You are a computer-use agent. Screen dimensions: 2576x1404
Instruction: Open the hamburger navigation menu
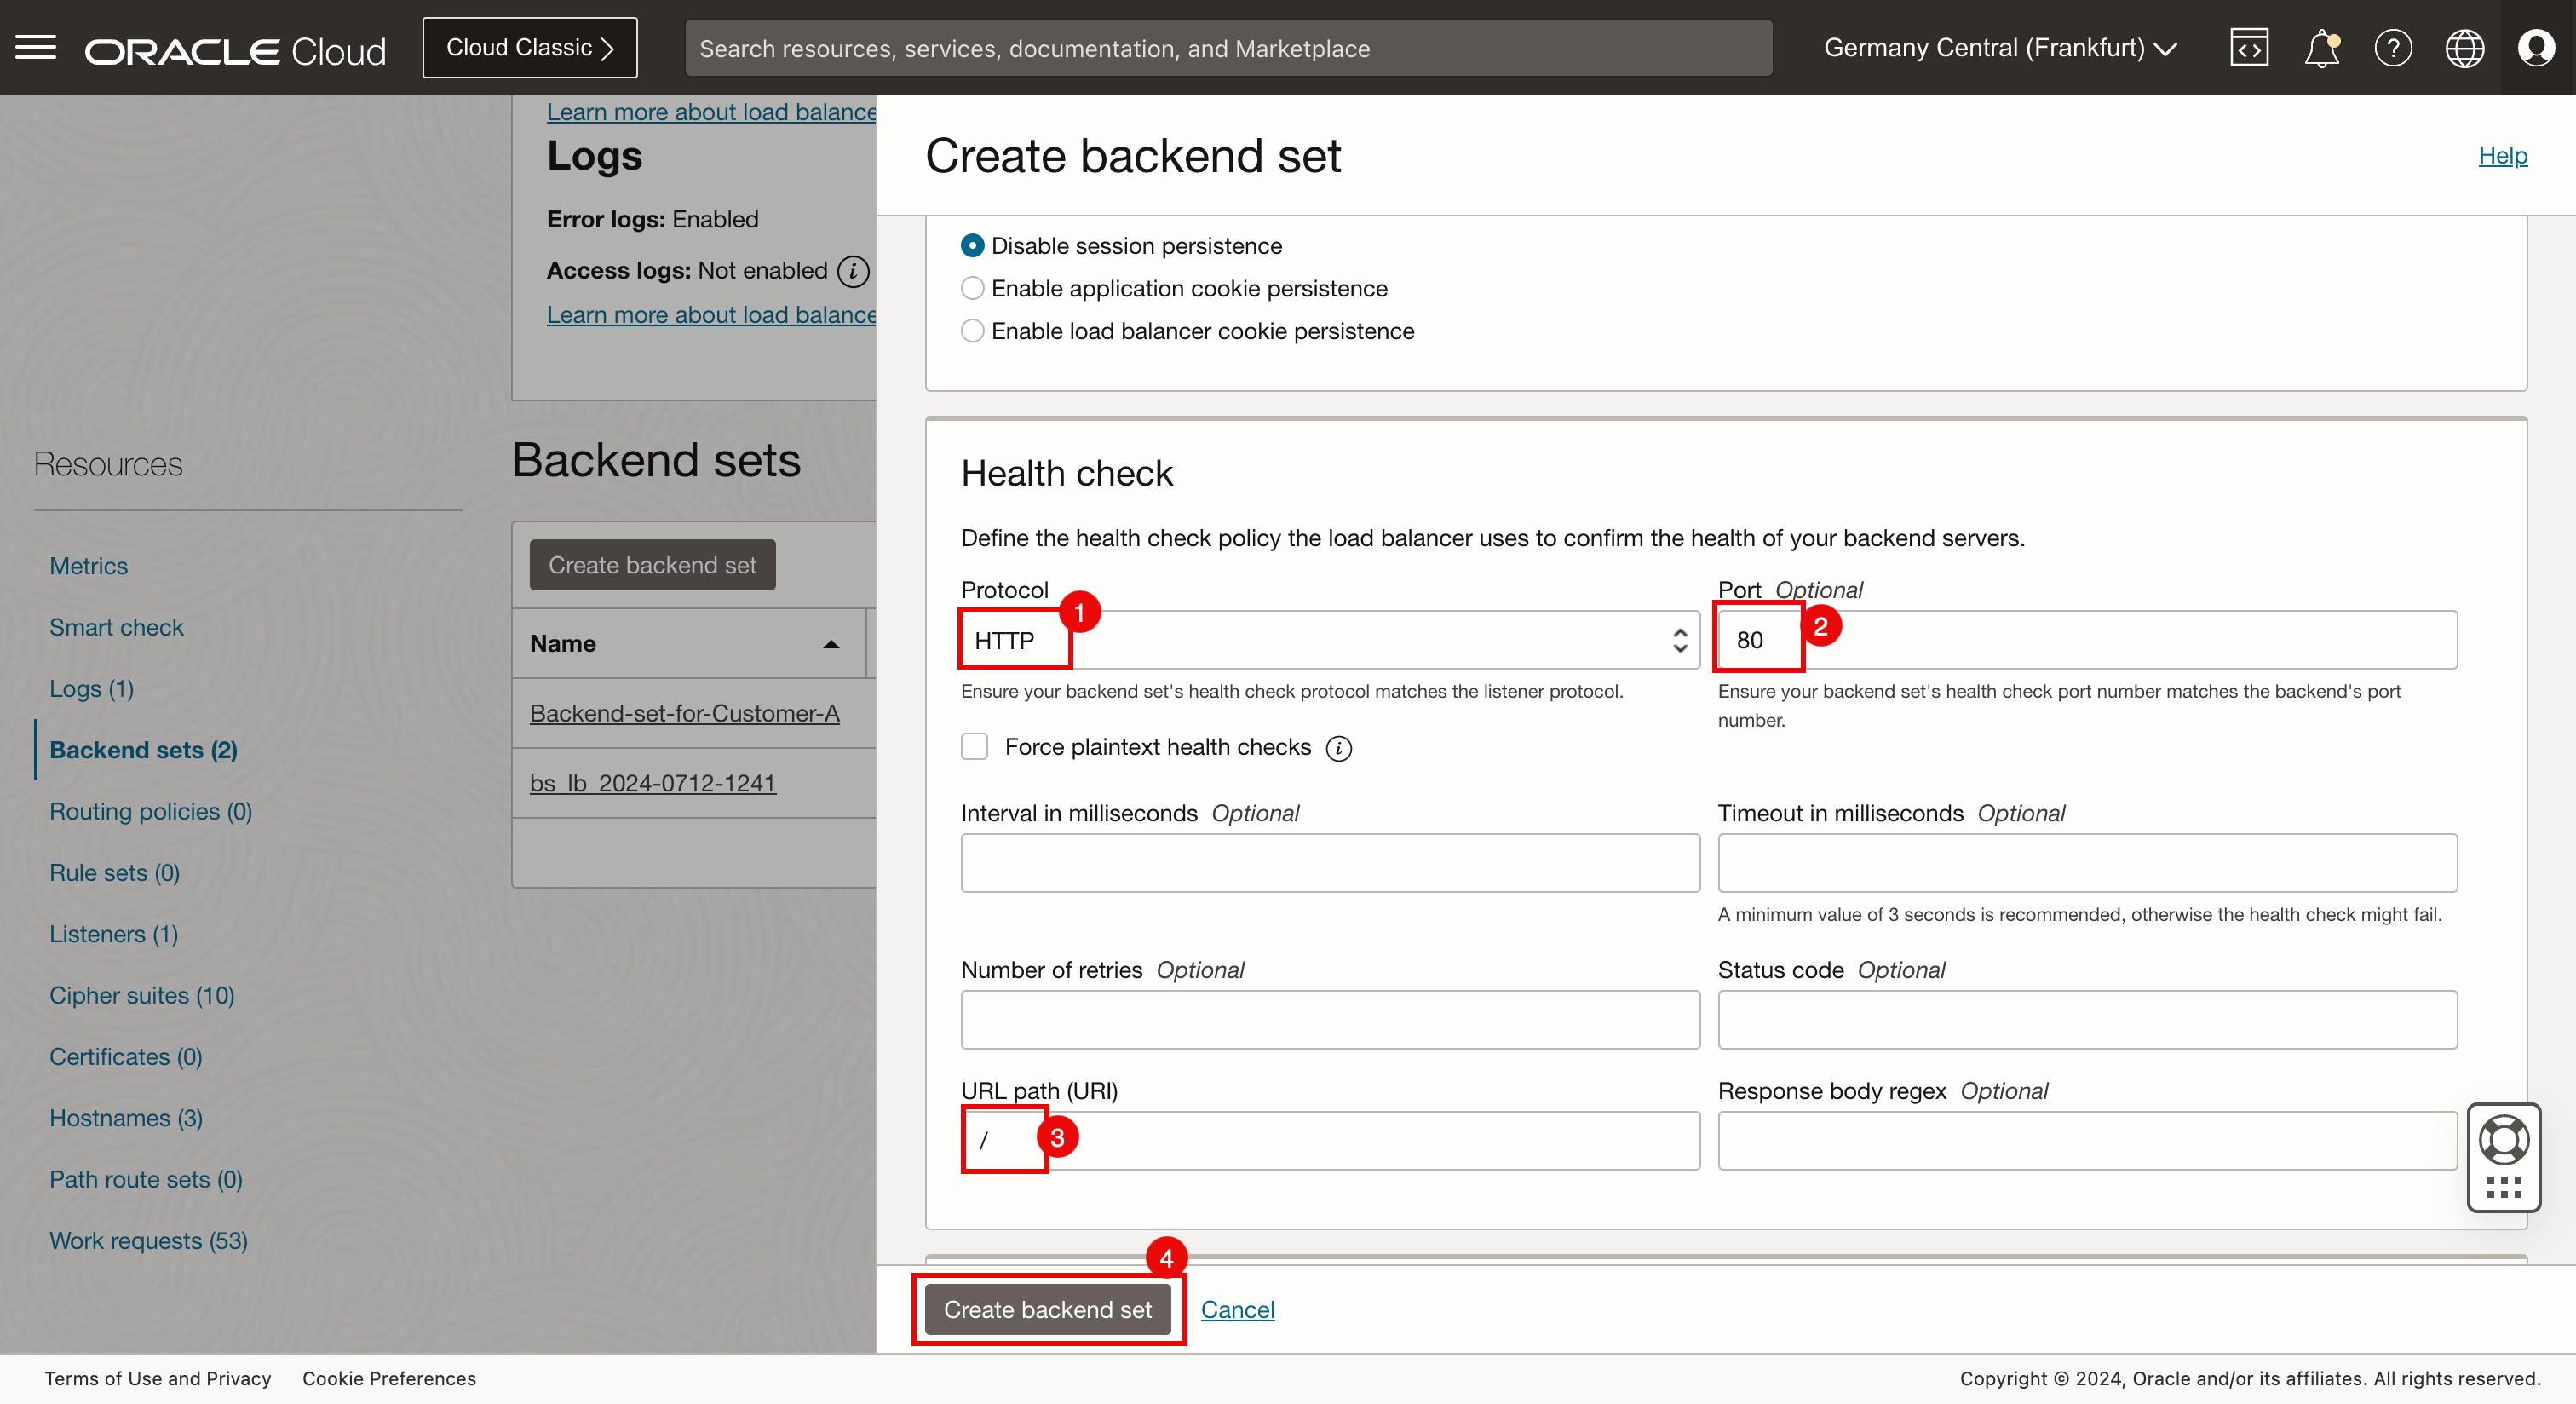click(36, 47)
